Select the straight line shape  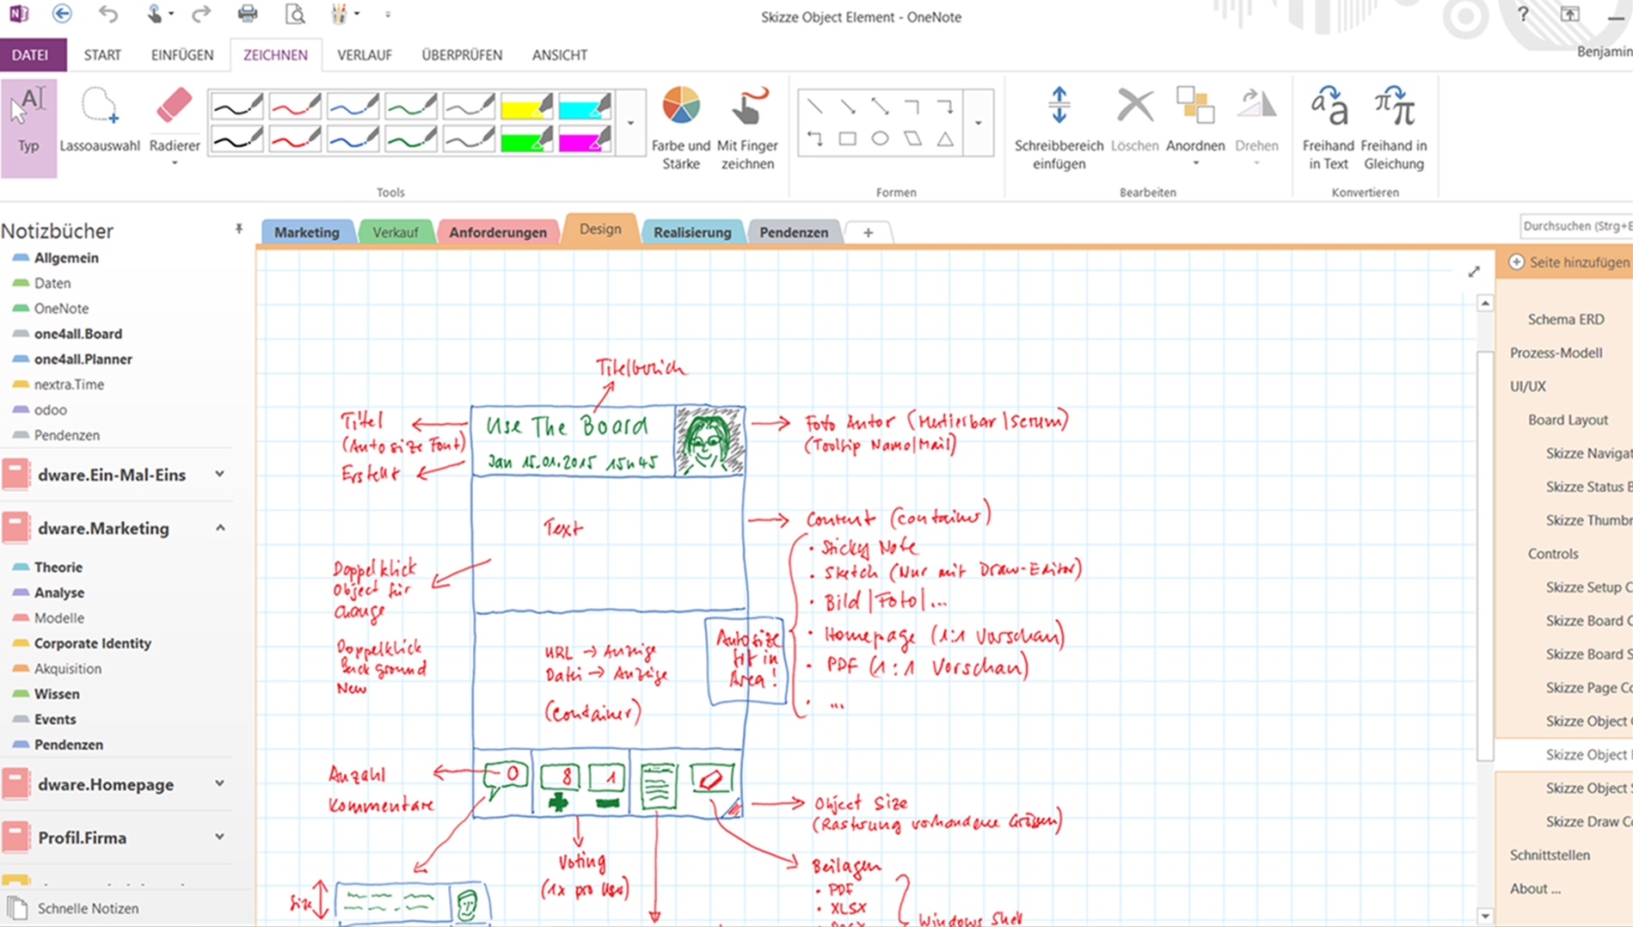(814, 107)
